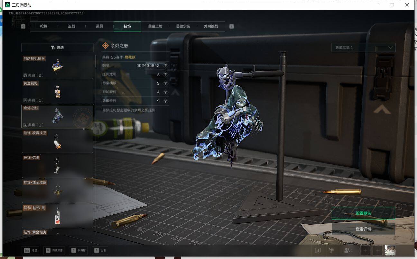Image resolution: width=417 pixels, height=259 pixels.
Task: Pick the 联动 挂饰-黑 charm
Action: click(57, 216)
